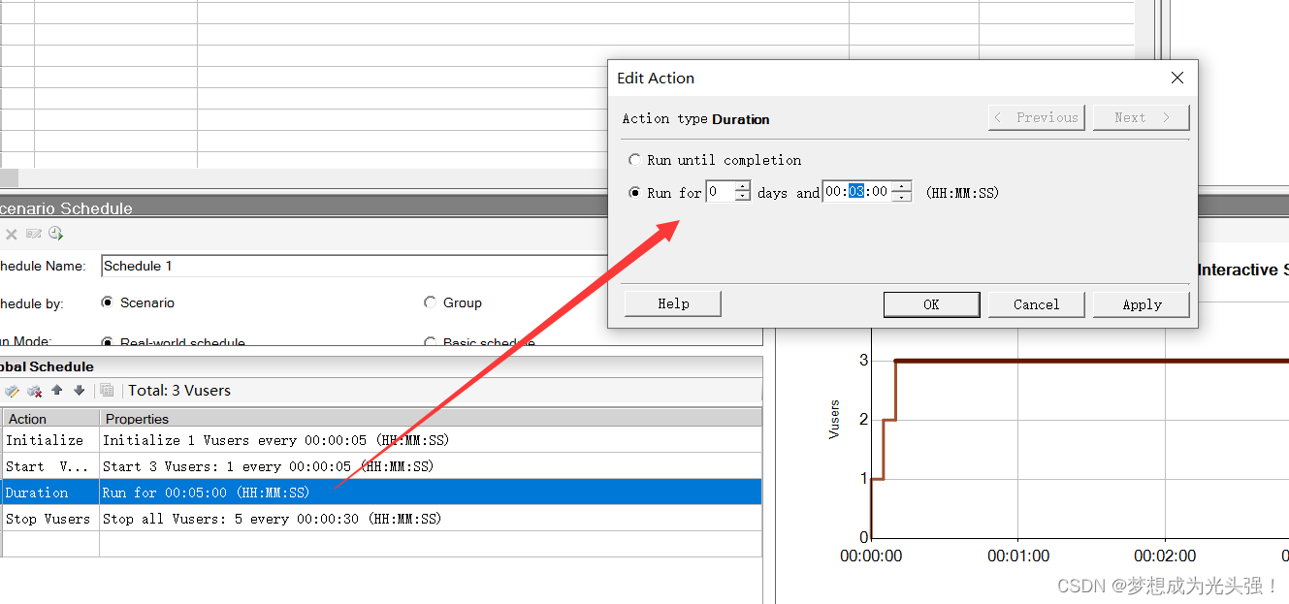This screenshot has height=604, width=1289.
Task: Click the Global Schedule panel title
Action: (x=45, y=366)
